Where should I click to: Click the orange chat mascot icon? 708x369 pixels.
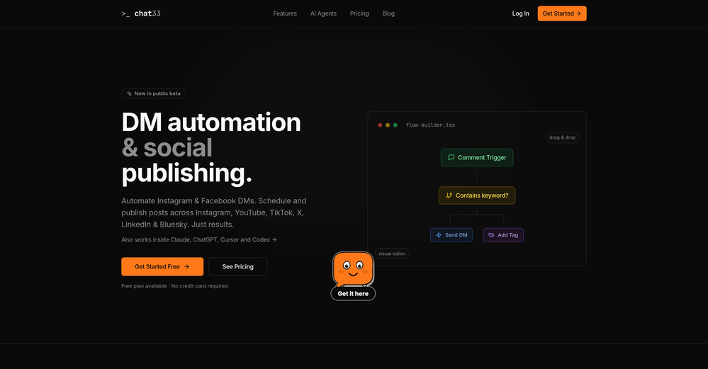coord(353,269)
